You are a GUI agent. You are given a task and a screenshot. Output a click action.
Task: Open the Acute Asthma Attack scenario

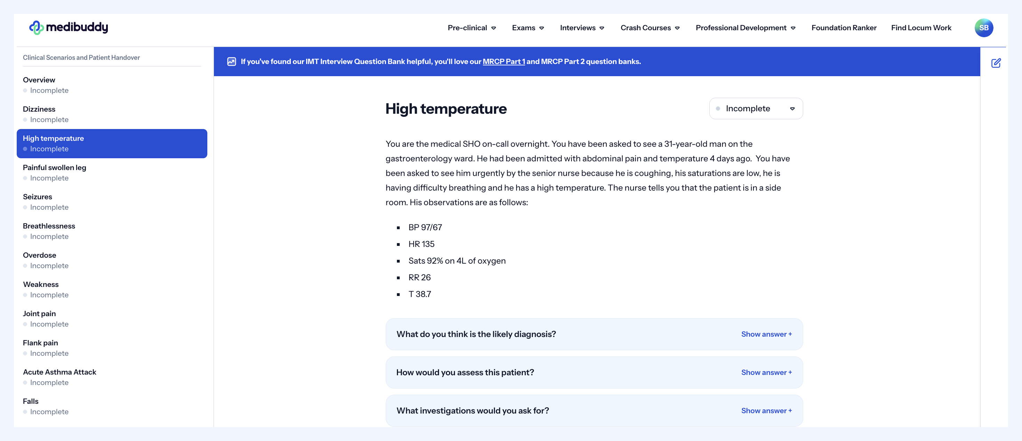[x=59, y=372]
